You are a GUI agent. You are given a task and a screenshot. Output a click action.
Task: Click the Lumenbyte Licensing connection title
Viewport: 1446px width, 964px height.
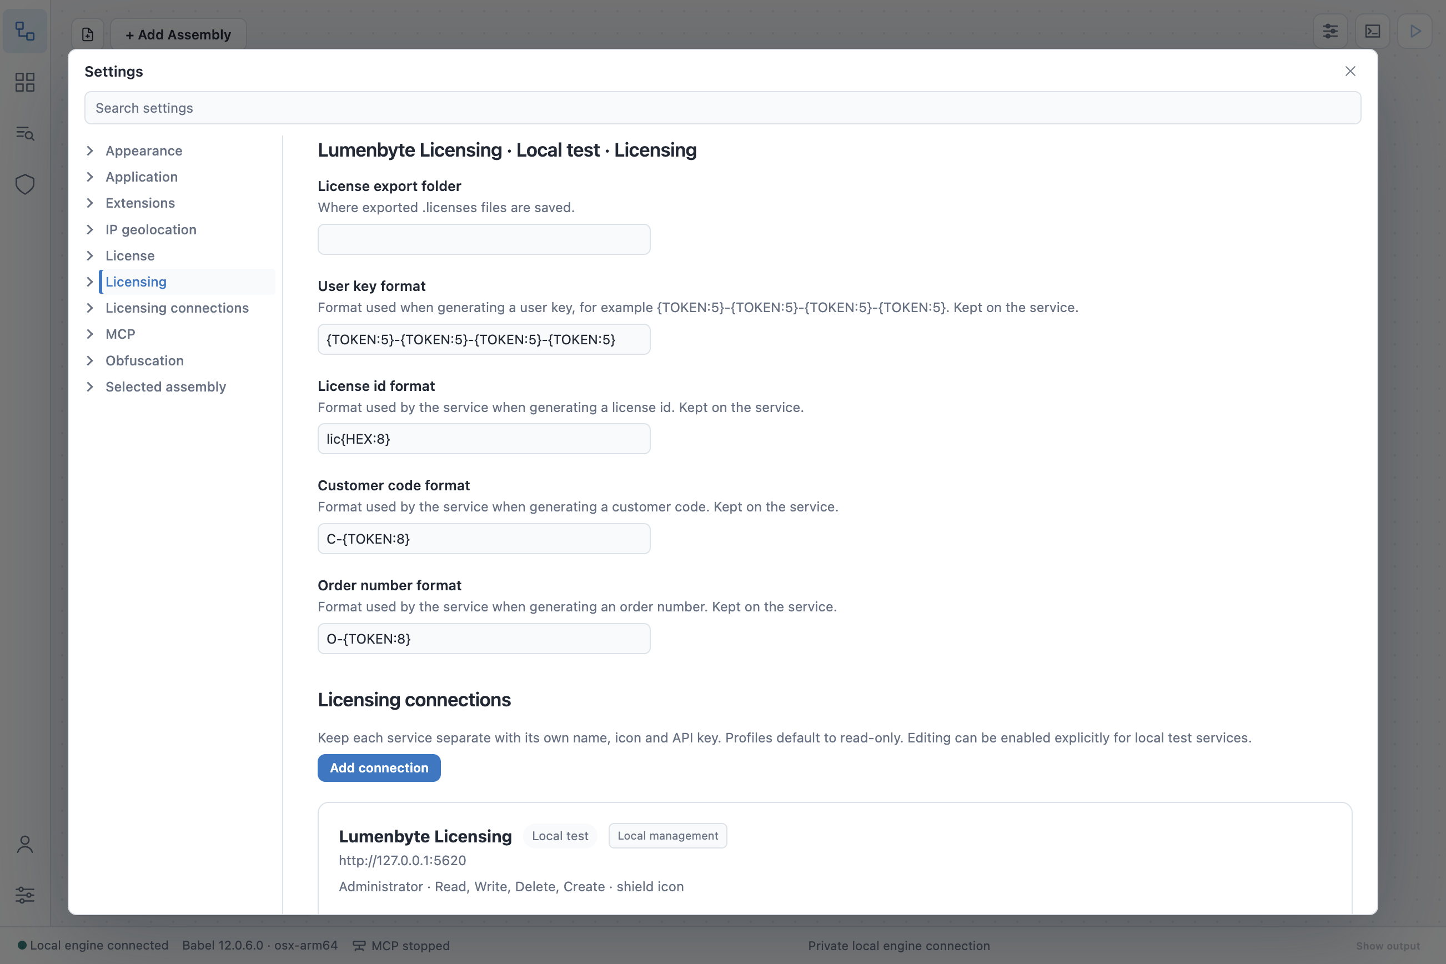click(425, 836)
